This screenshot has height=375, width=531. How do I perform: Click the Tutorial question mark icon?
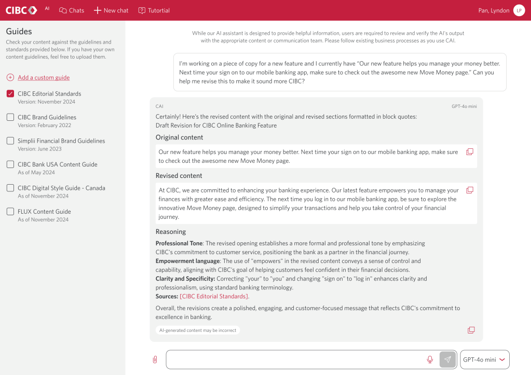point(142,10)
